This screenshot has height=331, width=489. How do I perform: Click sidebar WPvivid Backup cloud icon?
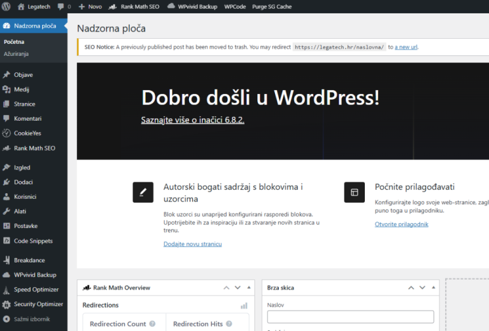[x=6, y=274]
